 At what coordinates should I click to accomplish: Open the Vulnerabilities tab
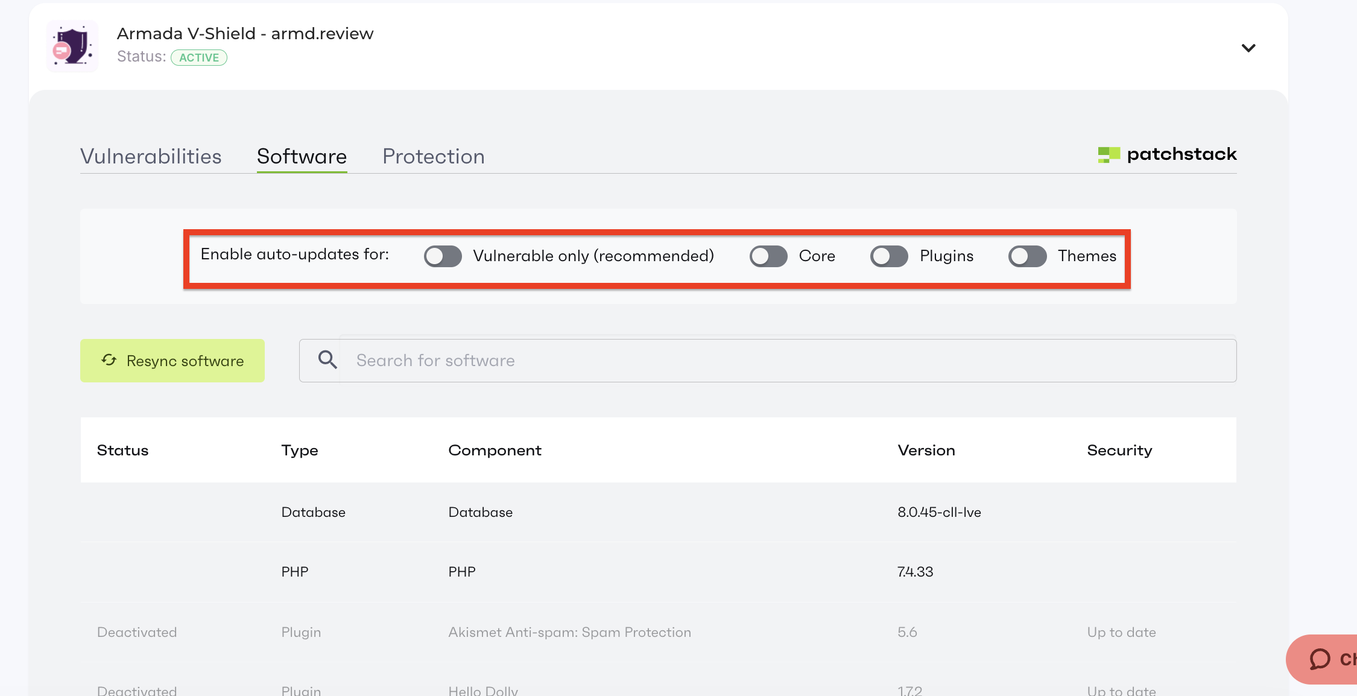151,156
